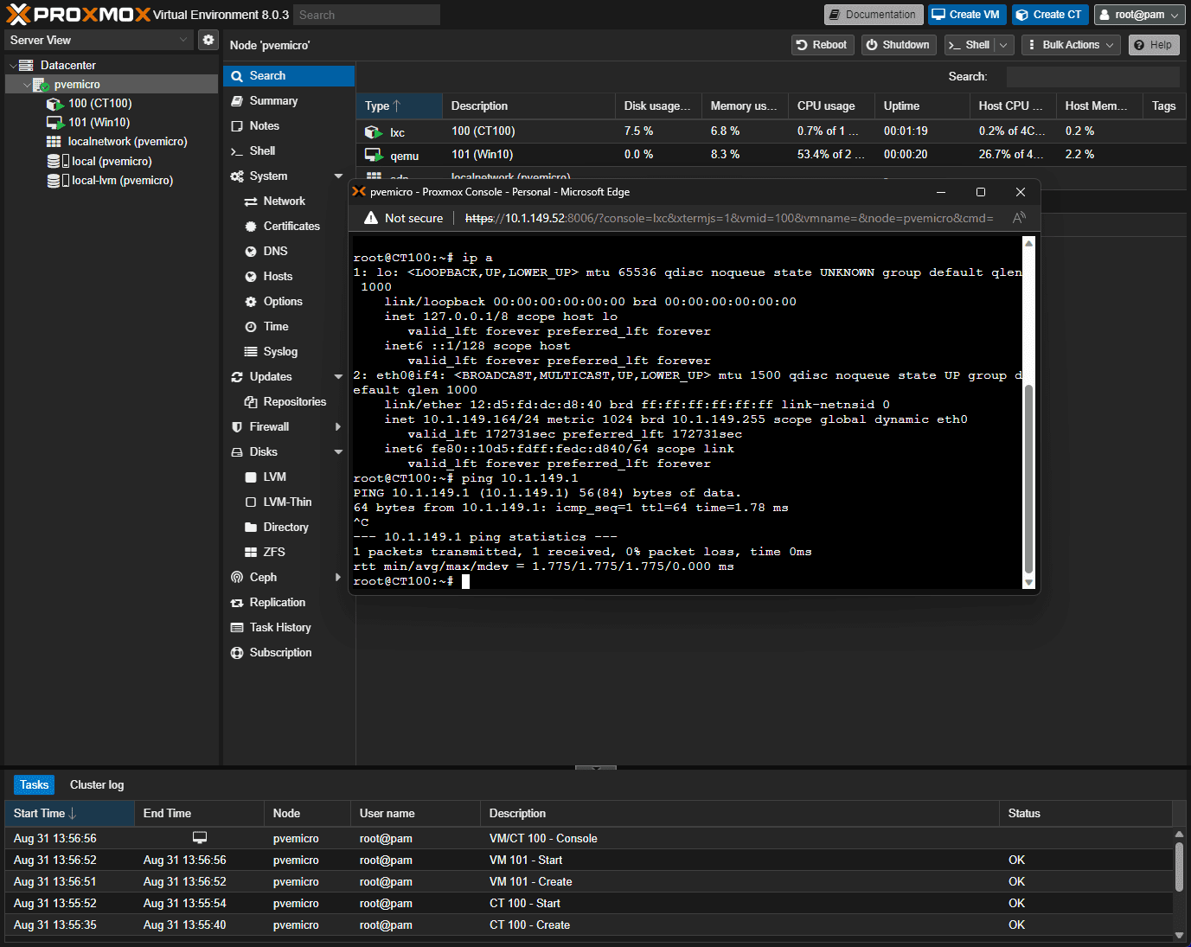Sort by the CPU usage column header
The image size is (1191, 947).
tap(831, 106)
